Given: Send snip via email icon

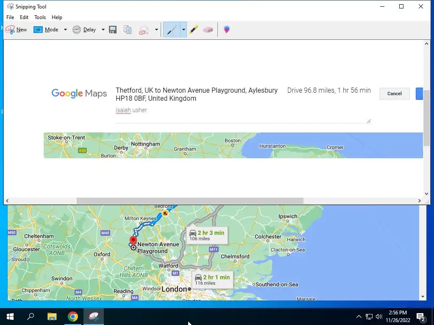Looking at the screenshot, I should tap(144, 30).
